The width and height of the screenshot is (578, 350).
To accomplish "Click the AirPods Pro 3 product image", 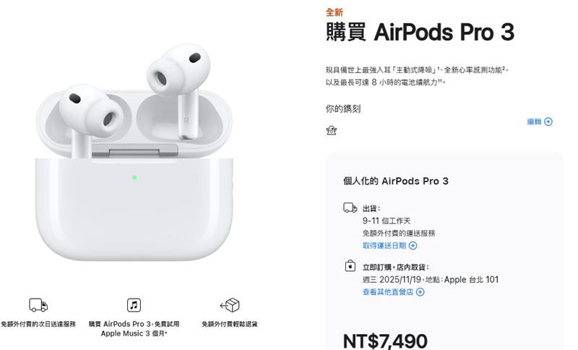I will (x=134, y=152).
